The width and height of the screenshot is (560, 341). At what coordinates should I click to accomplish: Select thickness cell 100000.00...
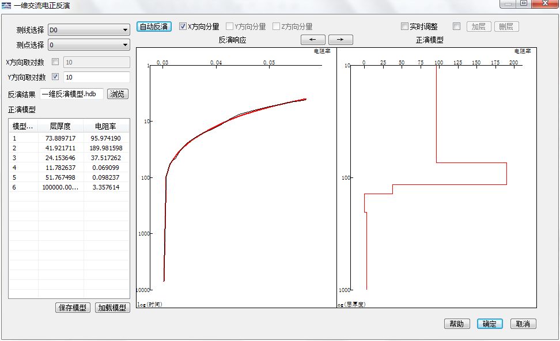point(60,187)
